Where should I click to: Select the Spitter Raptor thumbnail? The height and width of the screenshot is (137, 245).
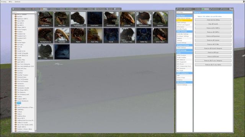point(160,35)
